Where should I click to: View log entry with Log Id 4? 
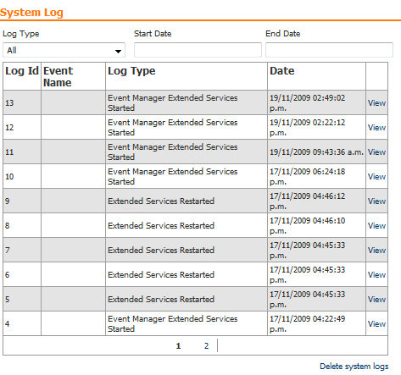click(376, 324)
